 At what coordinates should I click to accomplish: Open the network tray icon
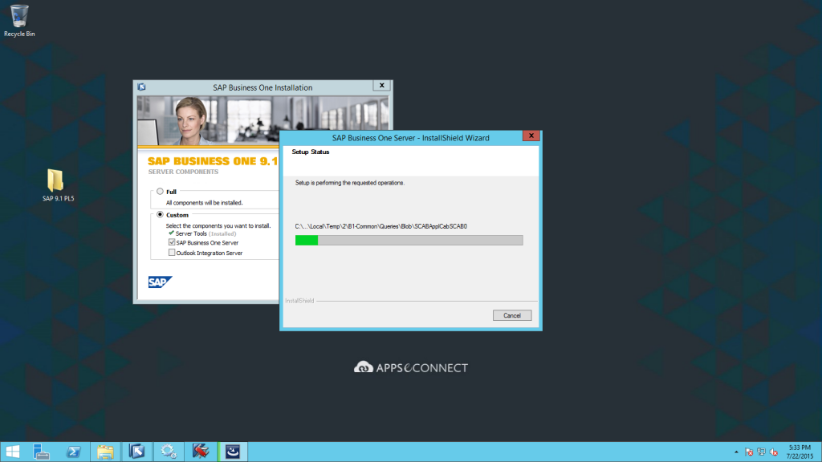(x=761, y=452)
